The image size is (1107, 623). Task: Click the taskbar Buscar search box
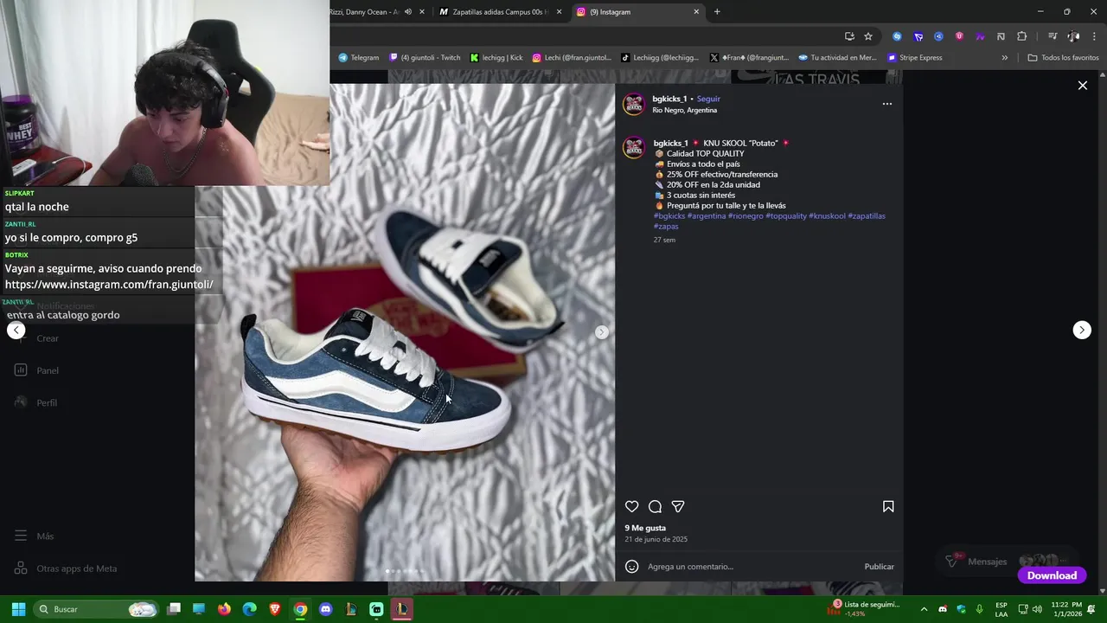pos(97,609)
